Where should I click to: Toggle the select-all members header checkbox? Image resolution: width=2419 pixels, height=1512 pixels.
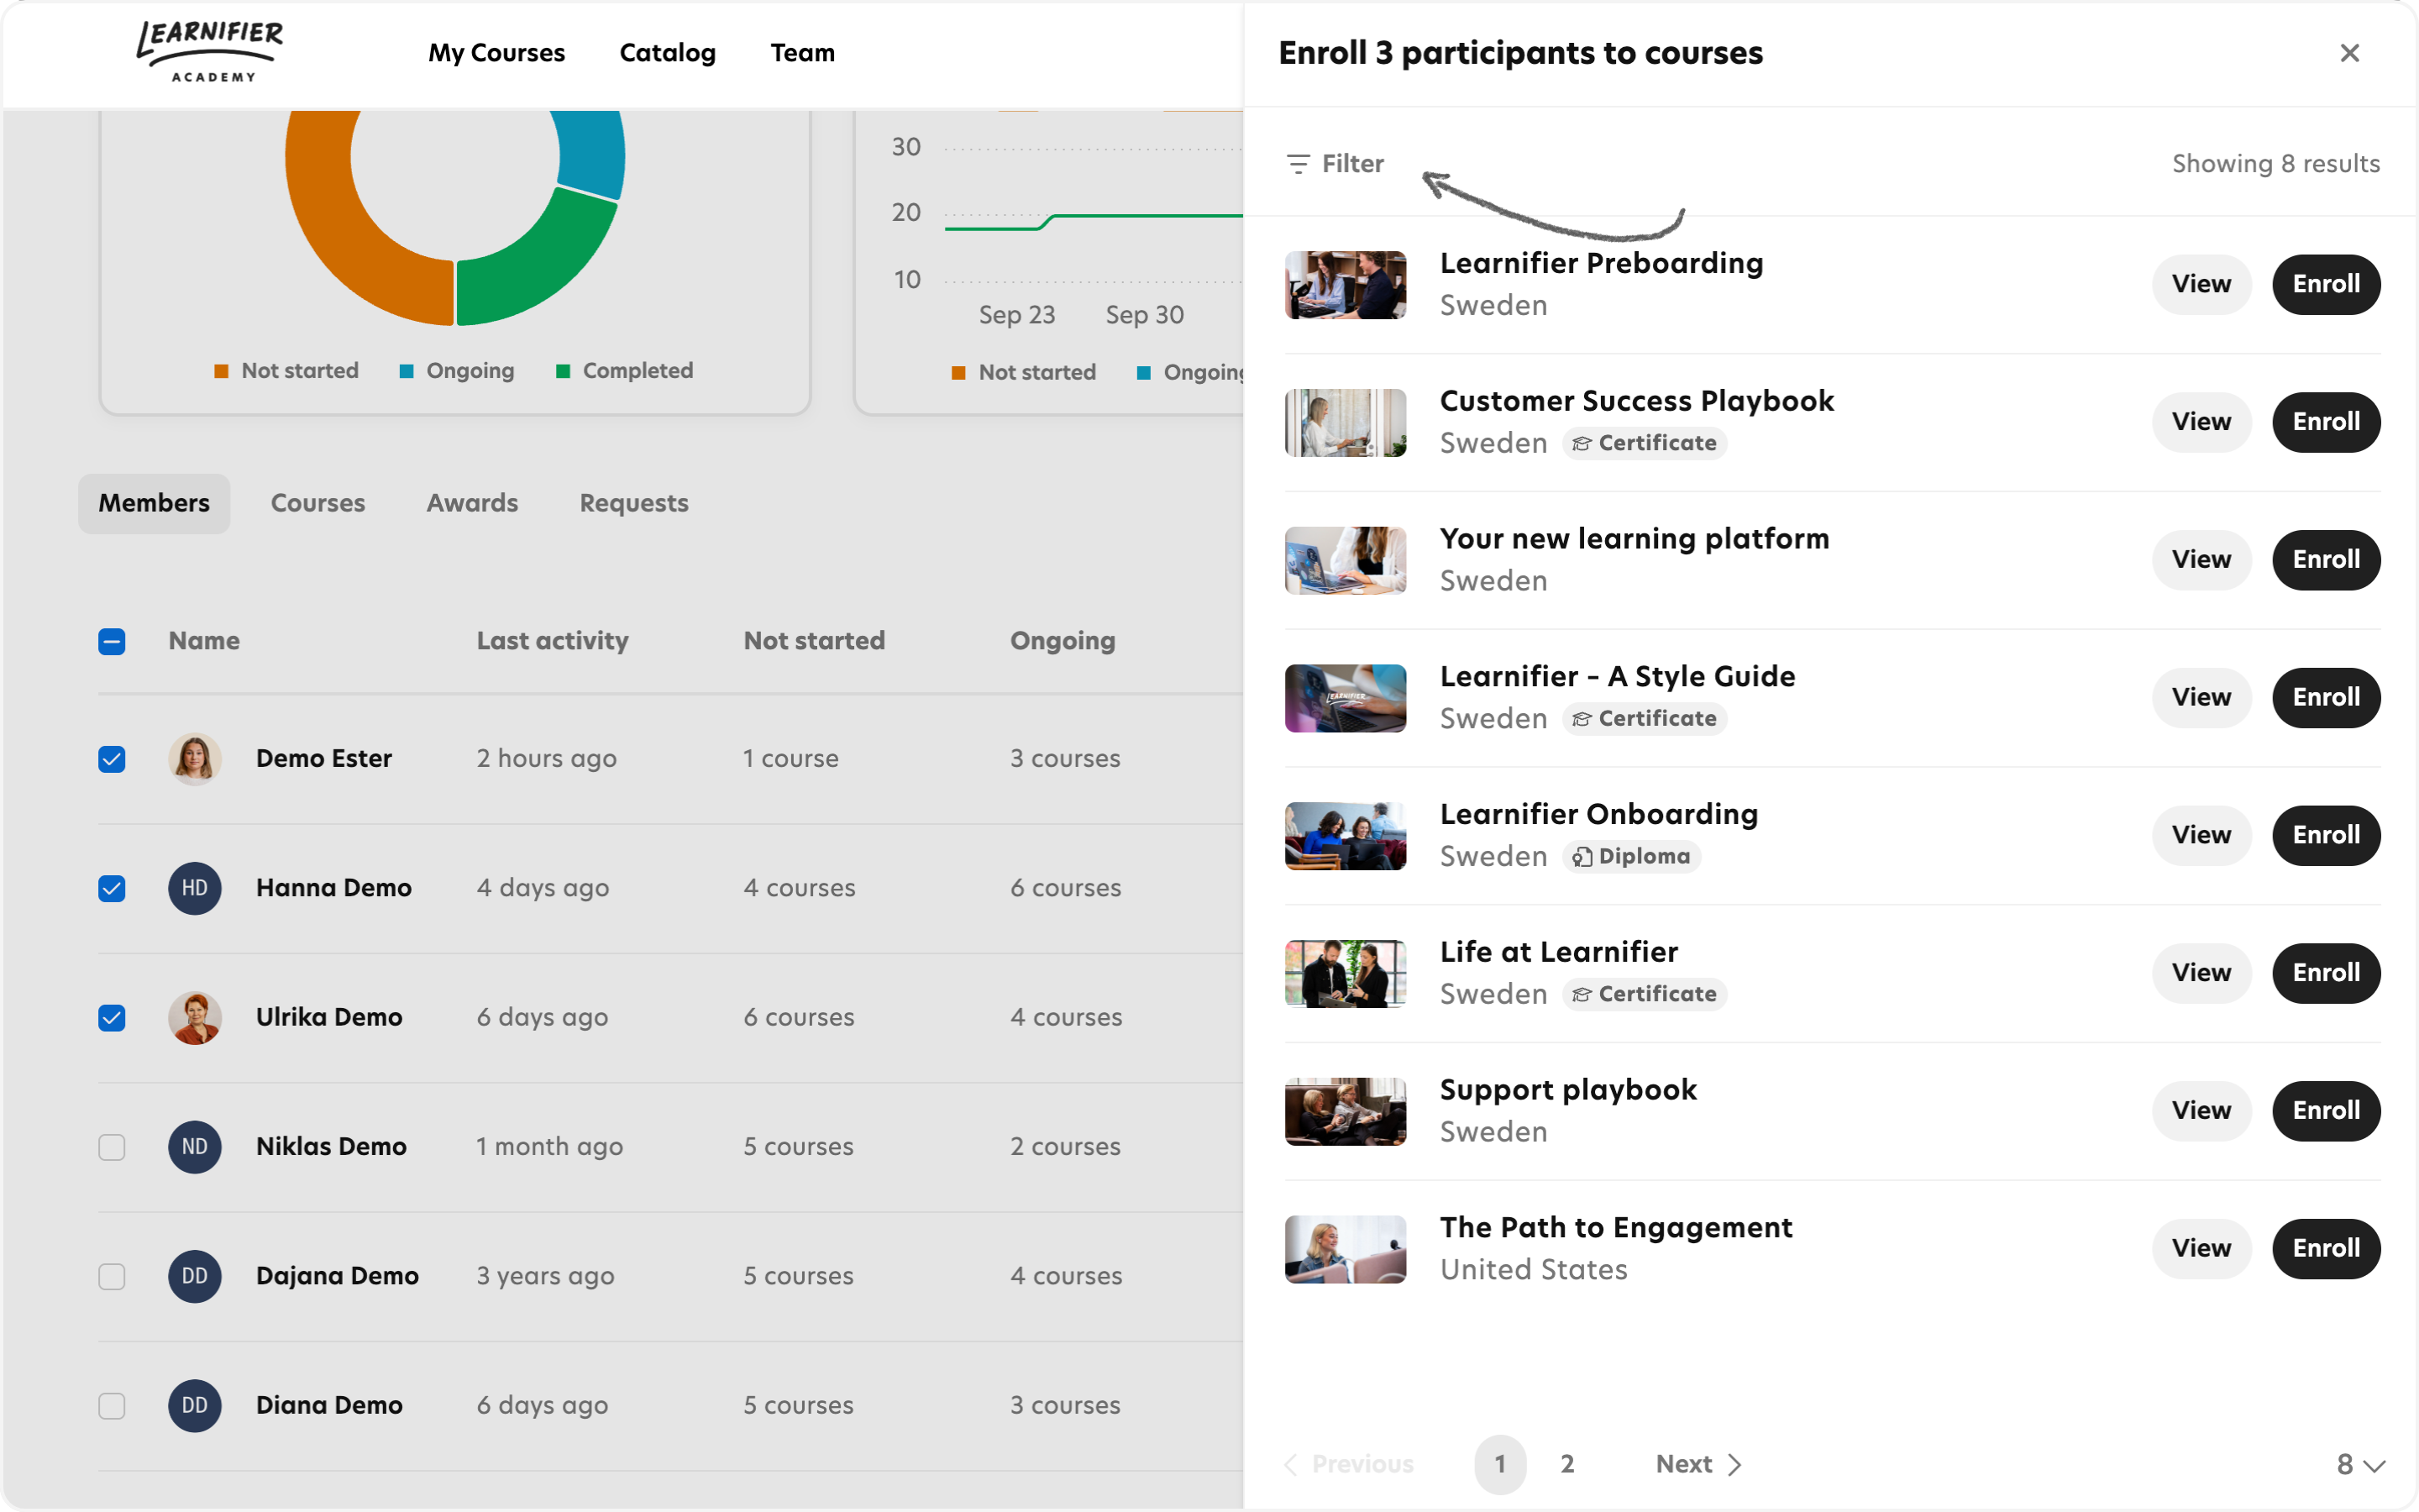112,641
